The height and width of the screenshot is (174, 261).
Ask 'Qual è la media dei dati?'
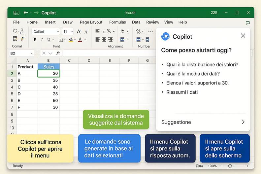tap(193, 74)
